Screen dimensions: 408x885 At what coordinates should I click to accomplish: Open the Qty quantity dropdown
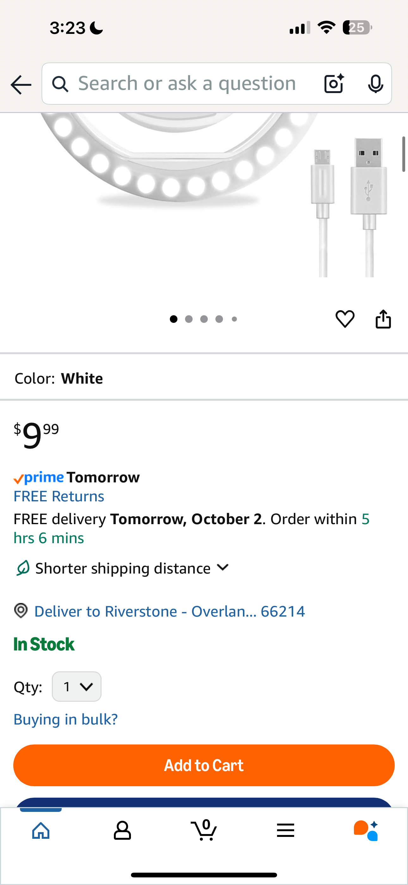point(77,687)
